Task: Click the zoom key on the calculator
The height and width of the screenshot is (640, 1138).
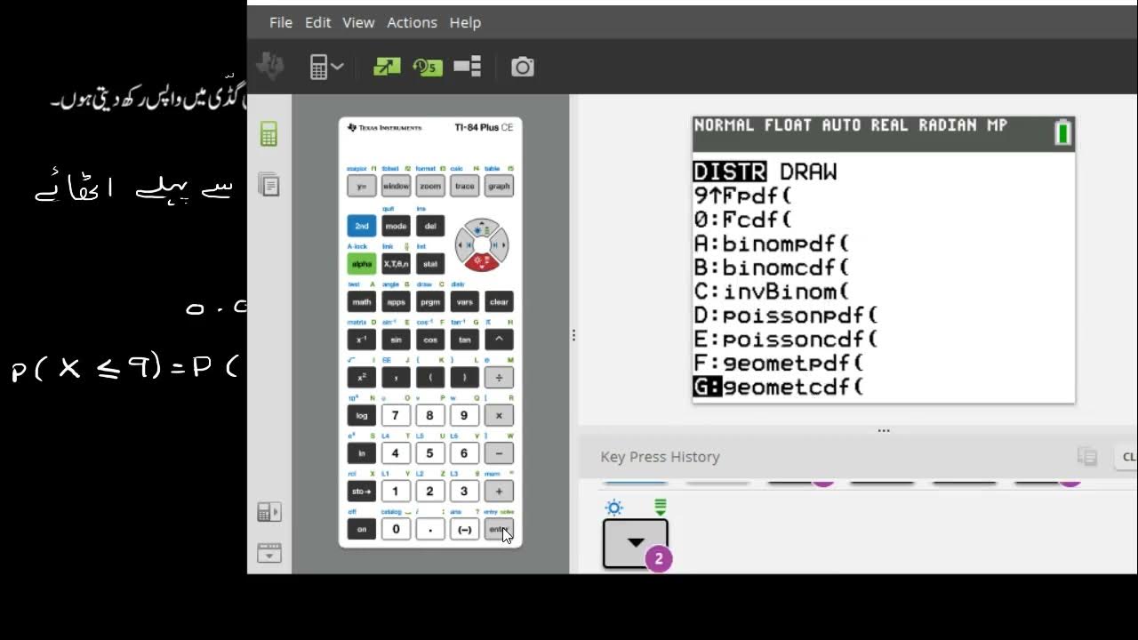Action: tap(430, 187)
